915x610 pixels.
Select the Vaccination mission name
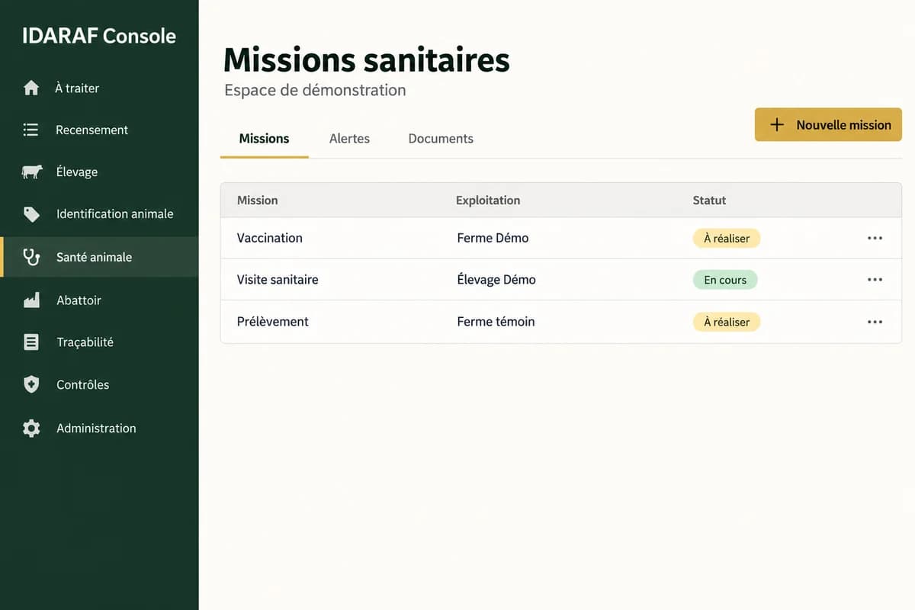(270, 238)
